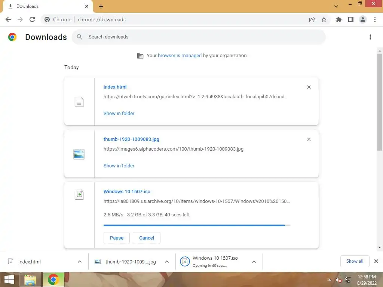Open the Windows Start button

(x=9, y=280)
